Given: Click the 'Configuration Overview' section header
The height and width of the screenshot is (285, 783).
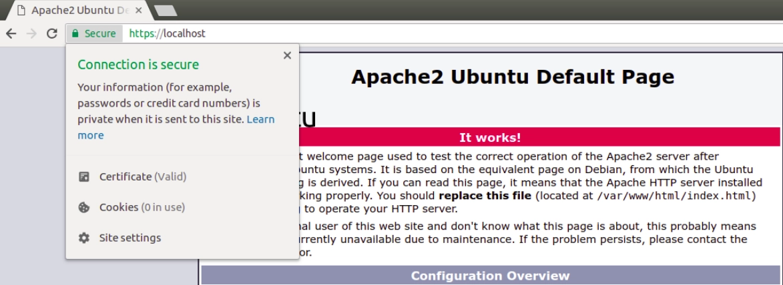Looking at the screenshot, I should point(490,276).
